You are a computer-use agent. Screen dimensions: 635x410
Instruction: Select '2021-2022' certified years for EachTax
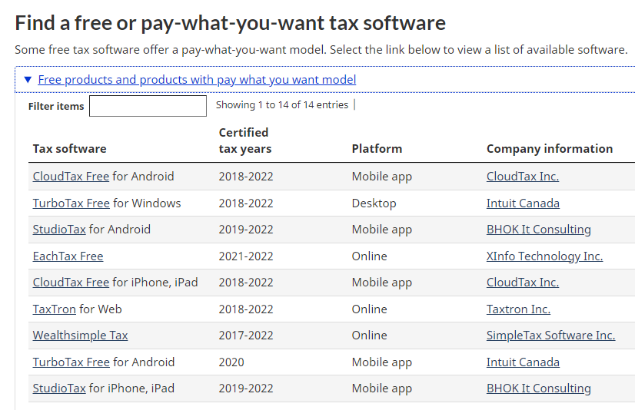coord(246,256)
